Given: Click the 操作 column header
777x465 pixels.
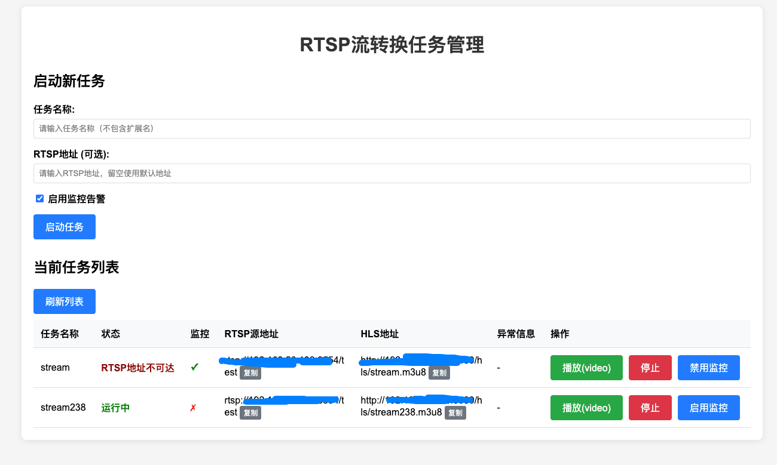Looking at the screenshot, I should pos(560,334).
